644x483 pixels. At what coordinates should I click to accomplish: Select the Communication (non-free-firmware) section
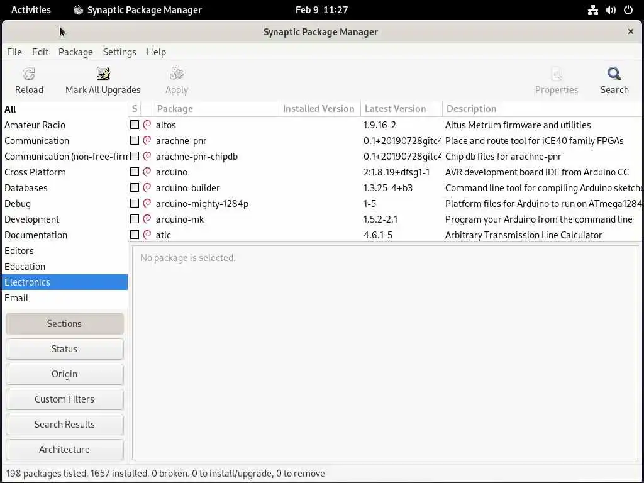[65, 157]
